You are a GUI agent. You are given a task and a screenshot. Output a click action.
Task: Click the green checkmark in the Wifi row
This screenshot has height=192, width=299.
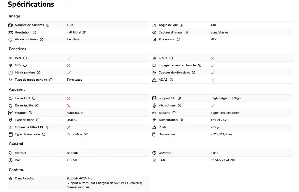(x=69, y=58)
